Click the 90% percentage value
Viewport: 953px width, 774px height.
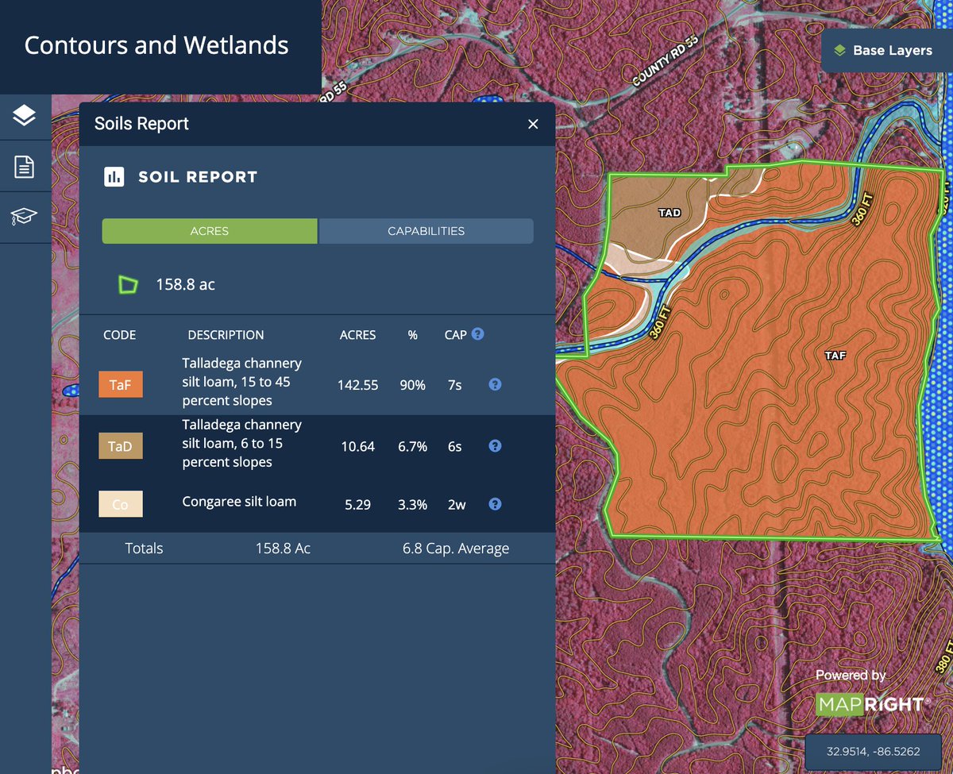click(x=413, y=385)
